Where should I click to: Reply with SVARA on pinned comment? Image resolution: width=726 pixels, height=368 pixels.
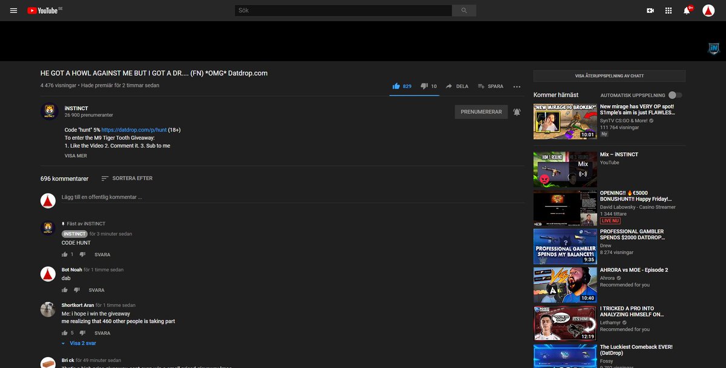coord(102,254)
